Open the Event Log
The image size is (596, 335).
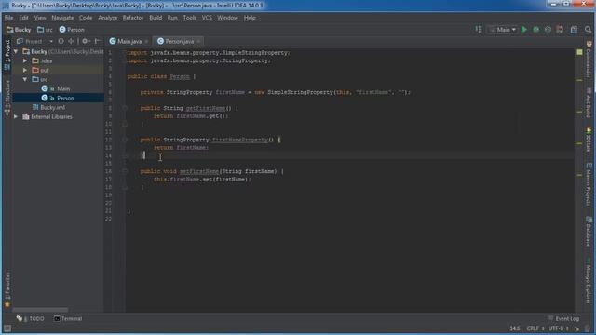click(563, 318)
